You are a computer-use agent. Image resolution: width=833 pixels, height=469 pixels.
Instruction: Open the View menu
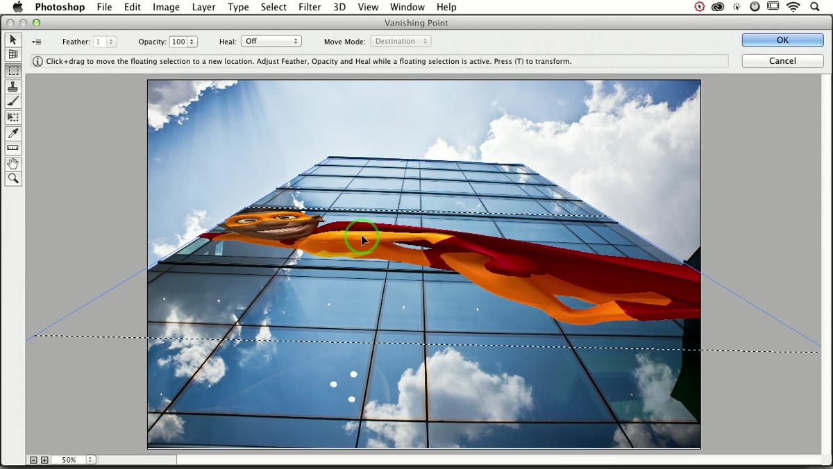(x=368, y=7)
